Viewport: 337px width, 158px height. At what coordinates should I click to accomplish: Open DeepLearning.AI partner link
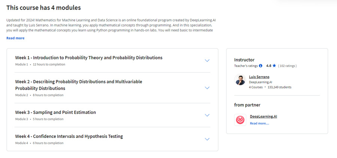click(264, 116)
